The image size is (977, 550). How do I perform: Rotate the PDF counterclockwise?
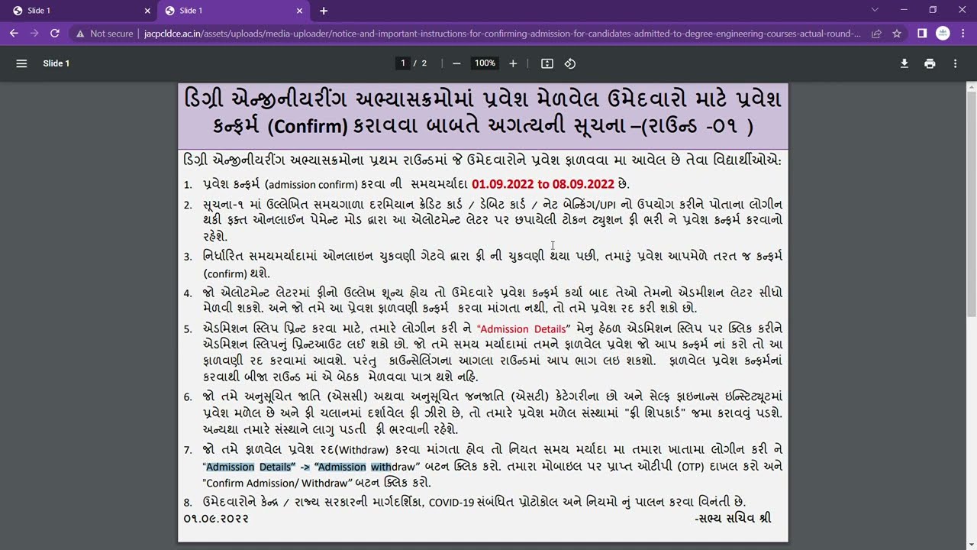569,63
